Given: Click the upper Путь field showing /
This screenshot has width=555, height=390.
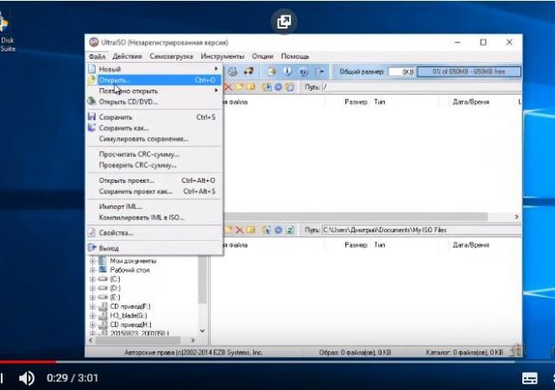Looking at the screenshot, I should pyautogui.click(x=421, y=87).
